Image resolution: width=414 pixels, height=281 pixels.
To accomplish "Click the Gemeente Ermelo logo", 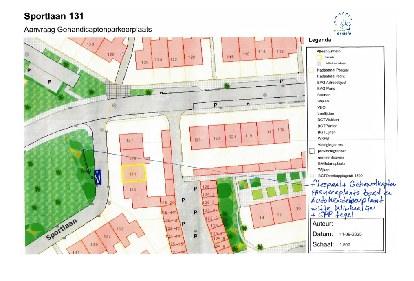I will pyautogui.click(x=343, y=24).
